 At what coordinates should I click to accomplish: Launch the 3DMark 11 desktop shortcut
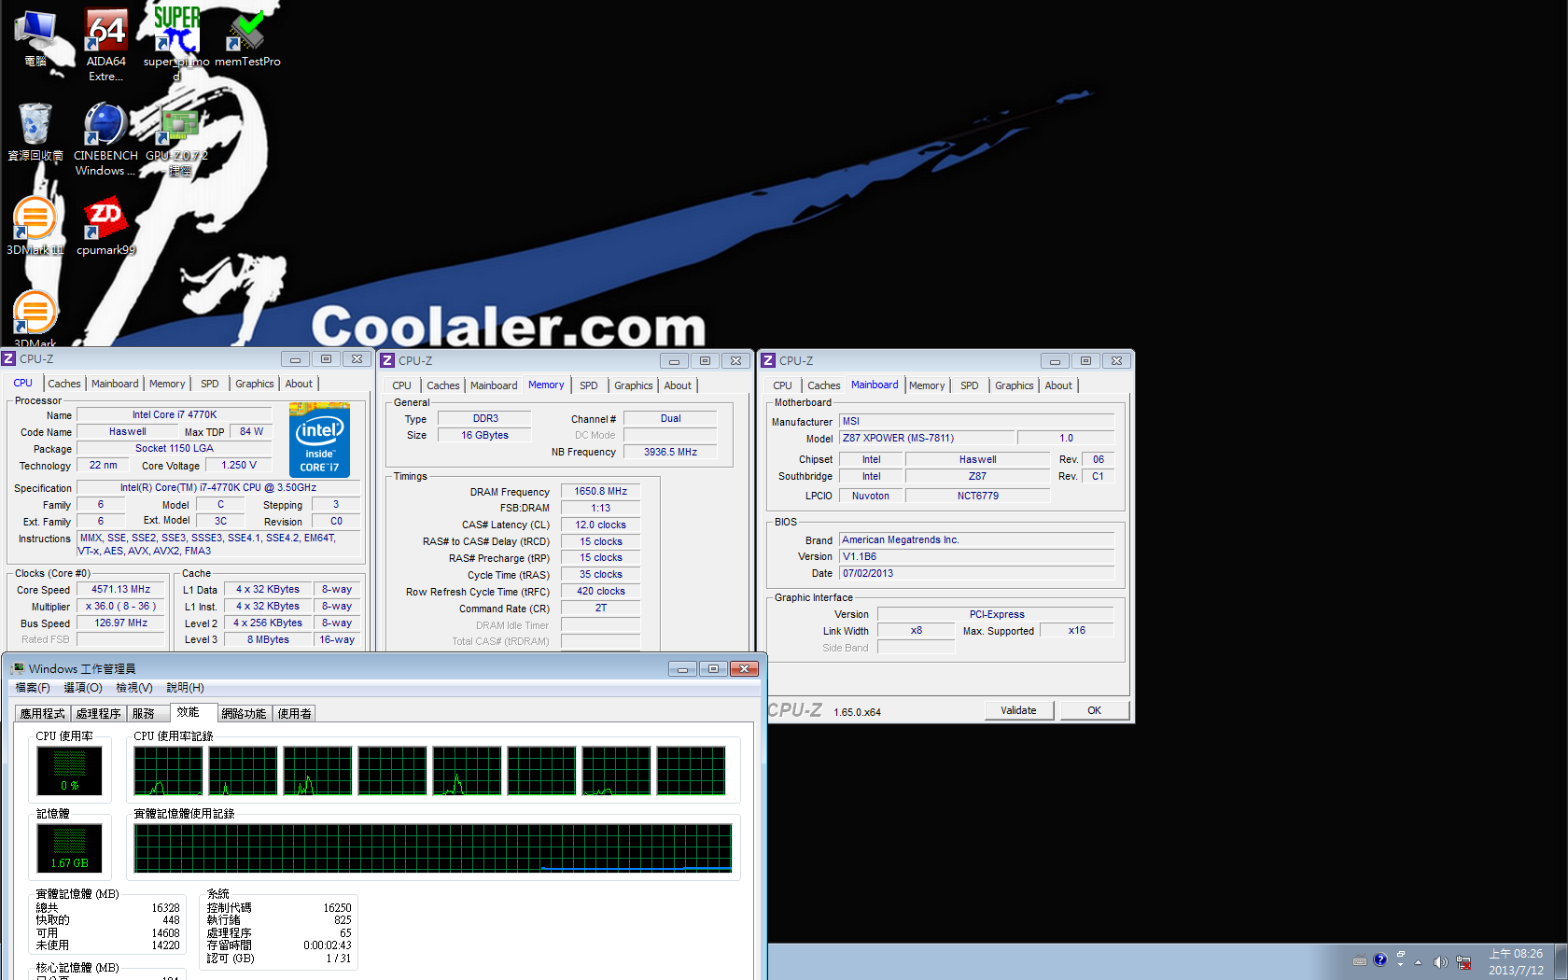click(x=35, y=225)
